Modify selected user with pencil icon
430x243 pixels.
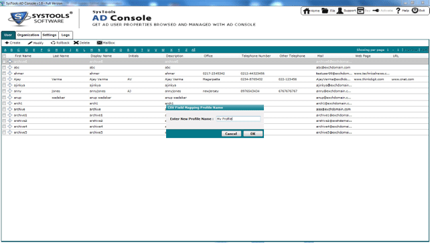[x=35, y=43]
